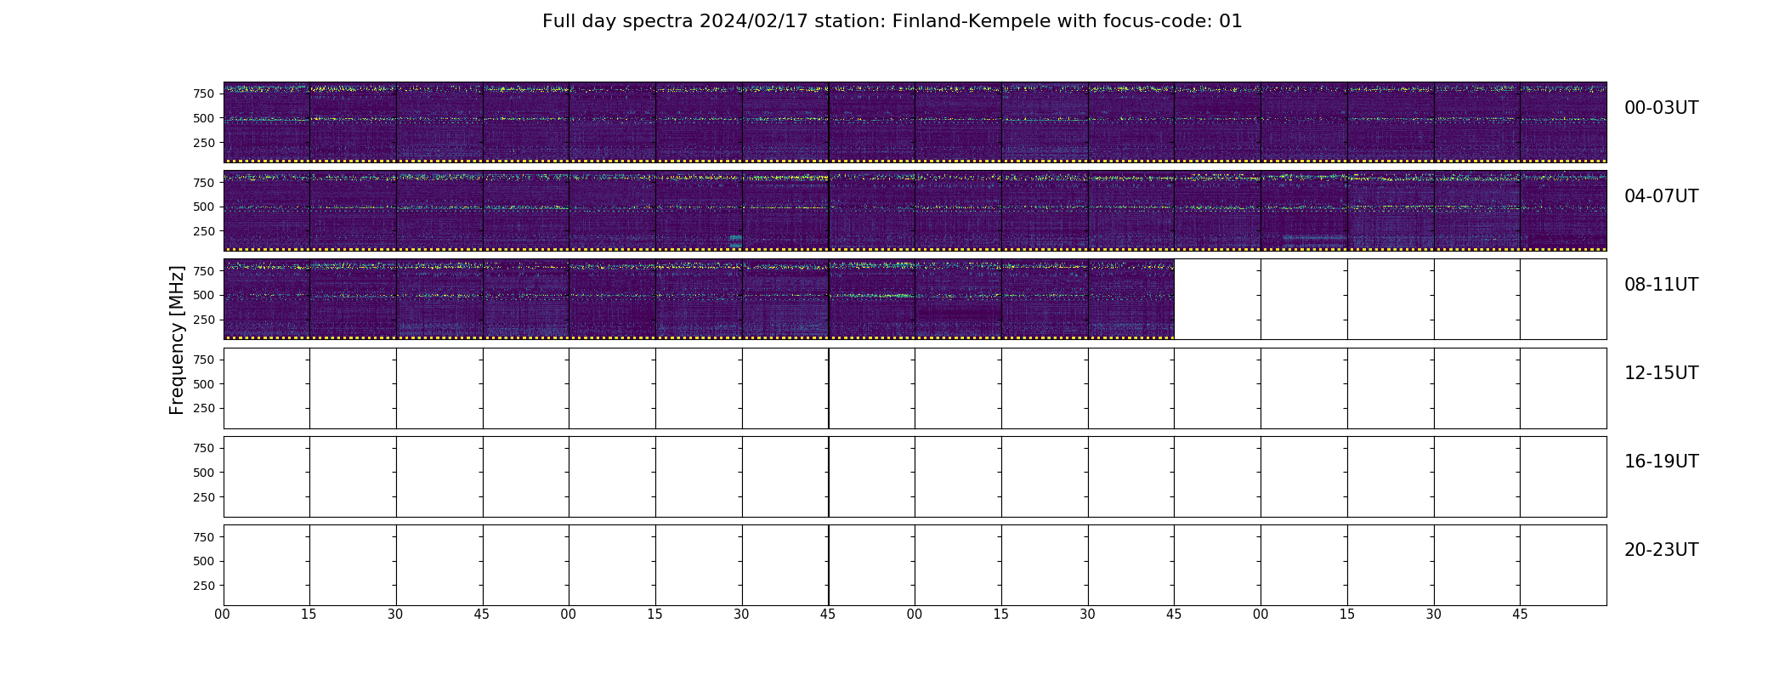Image resolution: width=1785 pixels, height=680 pixels.
Task: Select the 'Frequency [MHz]' y-axis label
Action: [177, 340]
